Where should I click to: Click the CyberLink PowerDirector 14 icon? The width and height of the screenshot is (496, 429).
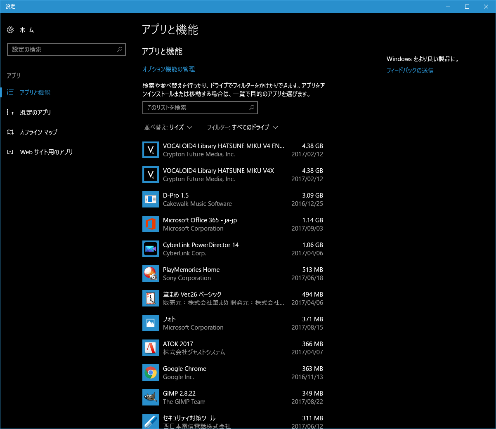coord(151,249)
